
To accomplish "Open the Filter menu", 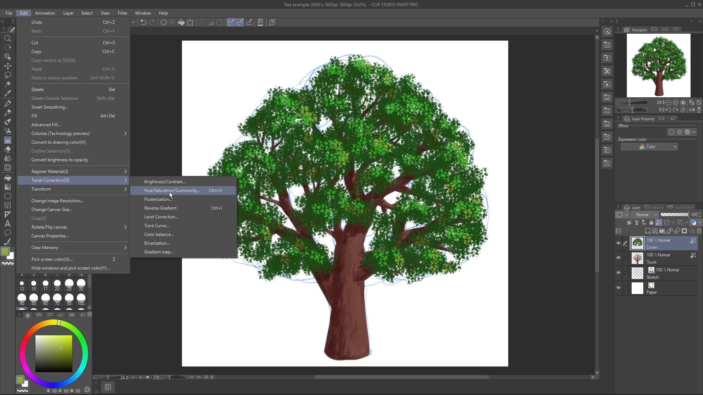I will coord(122,13).
